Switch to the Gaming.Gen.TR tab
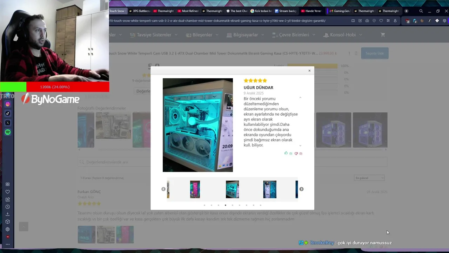Screen dimensions: 449x253 point(340,11)
